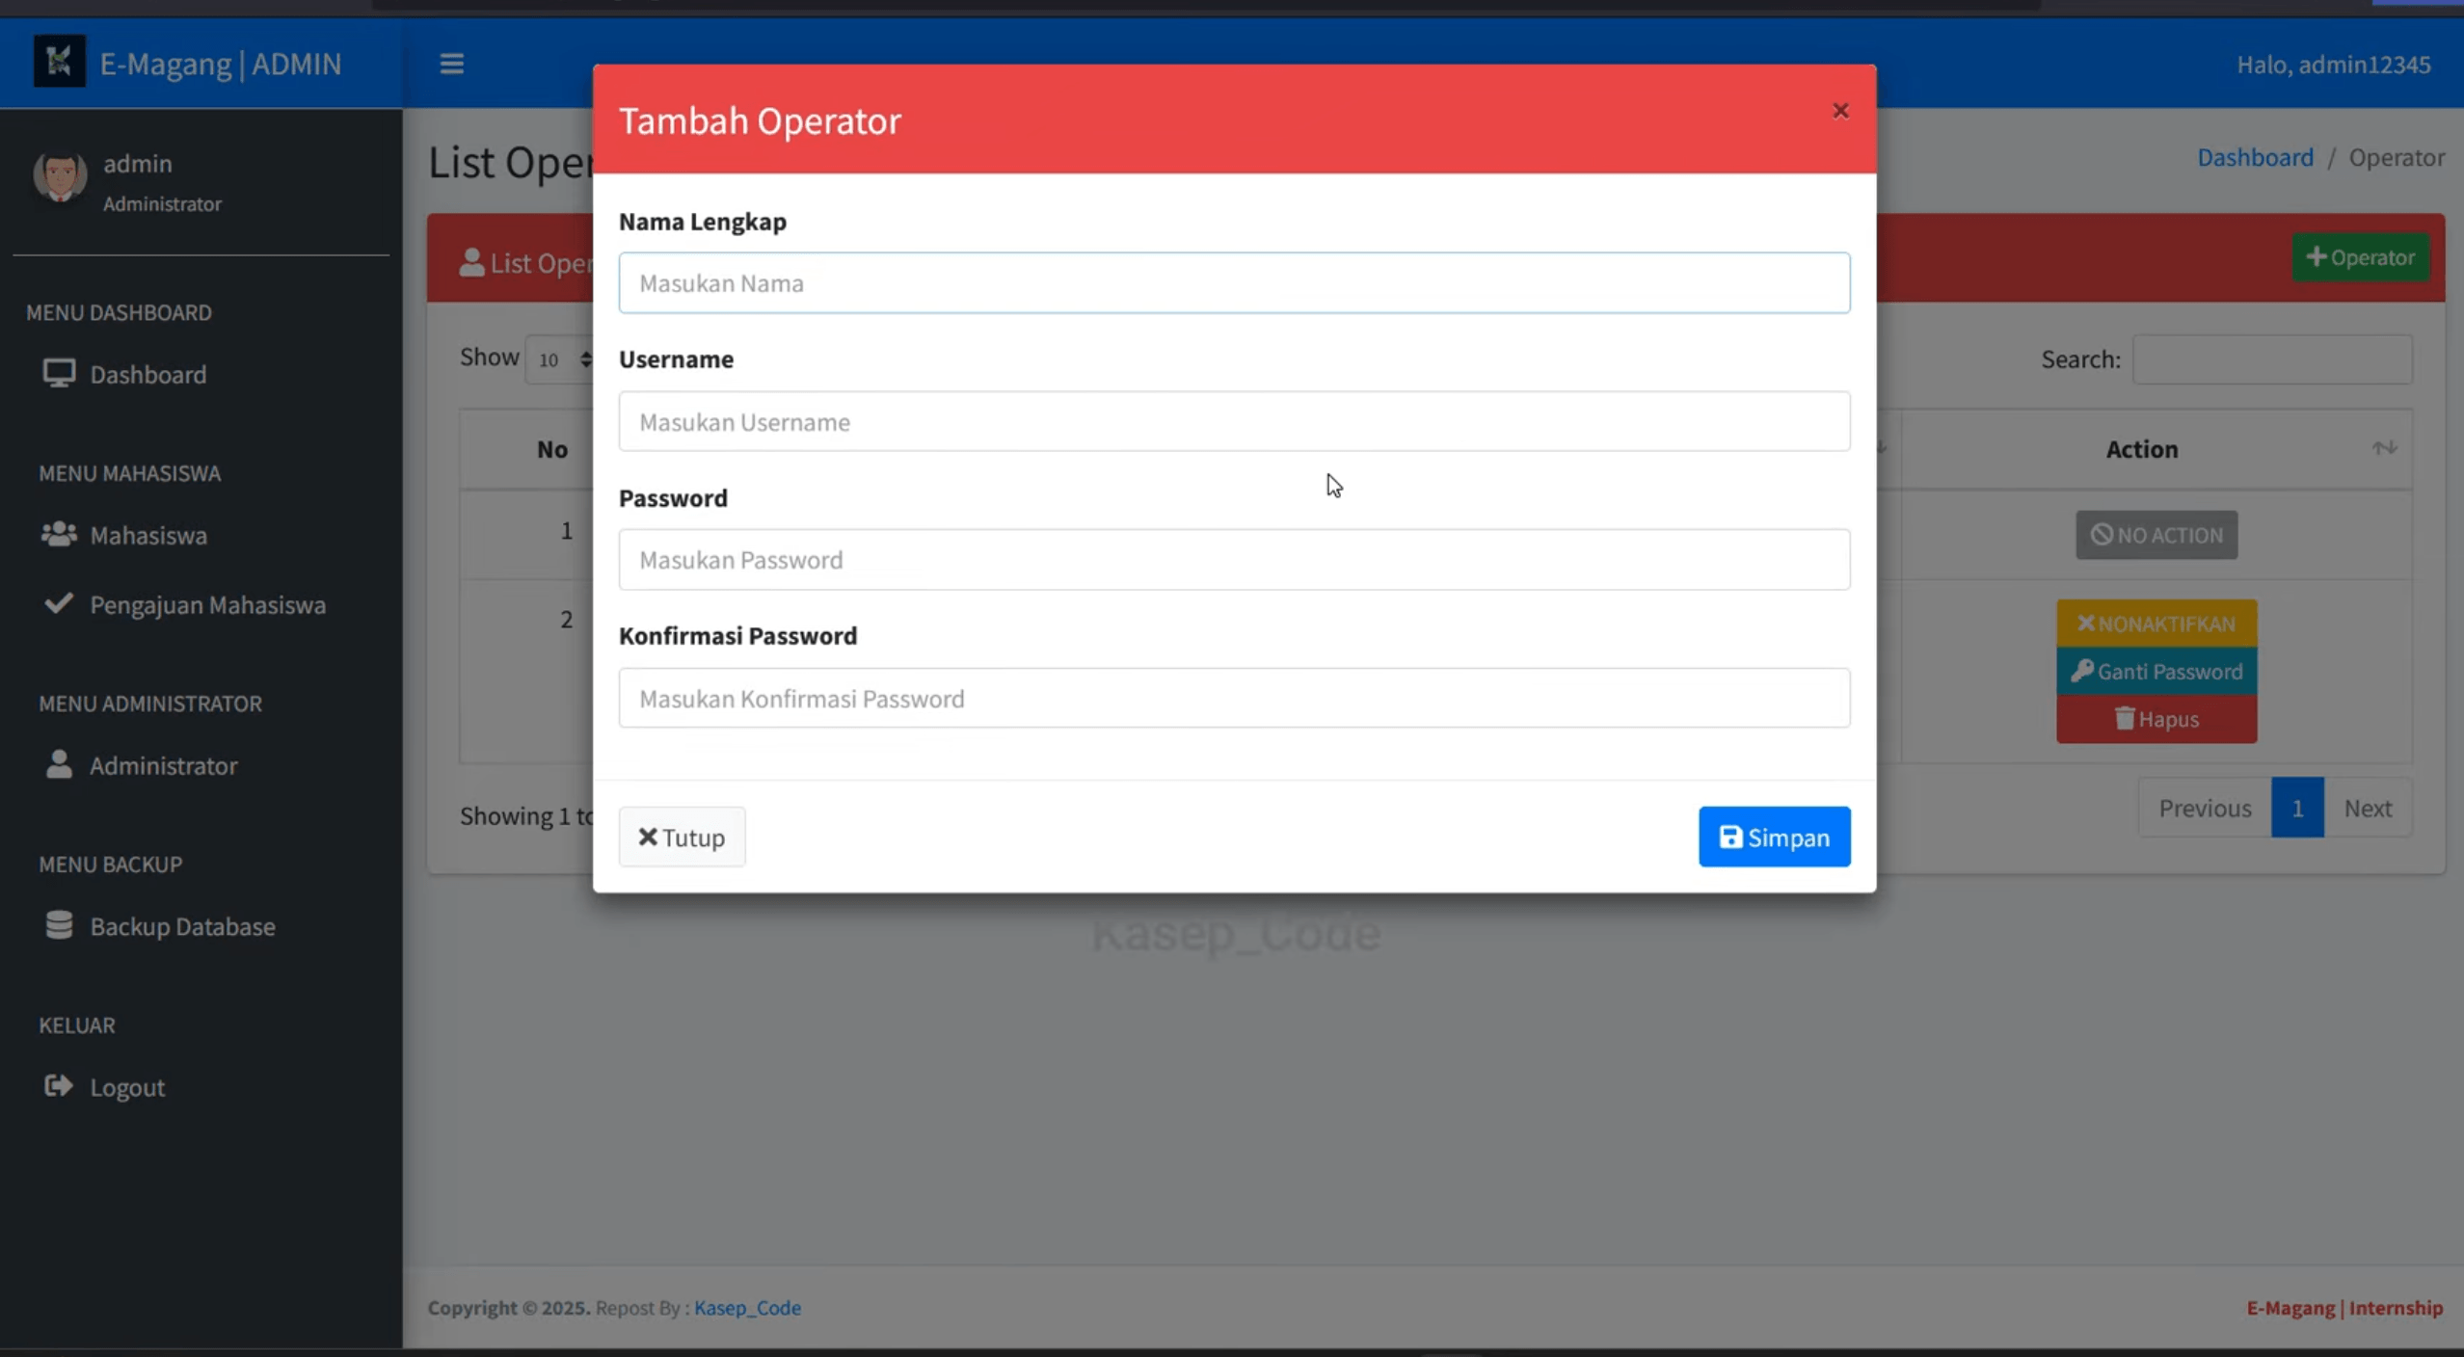Close the Tambah Operator dialog with X

[1839, 111]
